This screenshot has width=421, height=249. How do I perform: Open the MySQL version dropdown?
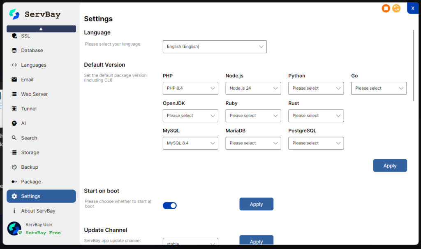tap(190, 143)
